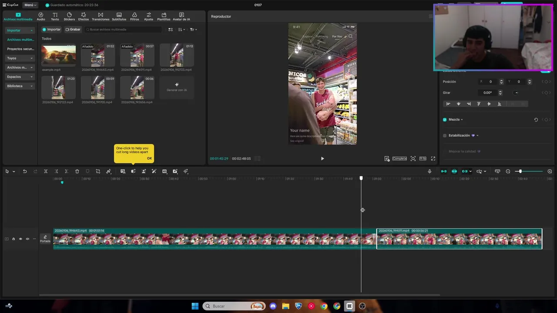Open the Audio tab
The image size is (557, 313).
40,17
